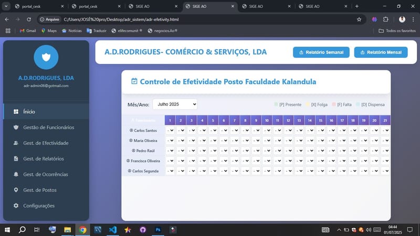Switch to last SIGE AO browser tab
This screenshot has height=236, width=420.
pyautogui.click(x=323, y=6)
